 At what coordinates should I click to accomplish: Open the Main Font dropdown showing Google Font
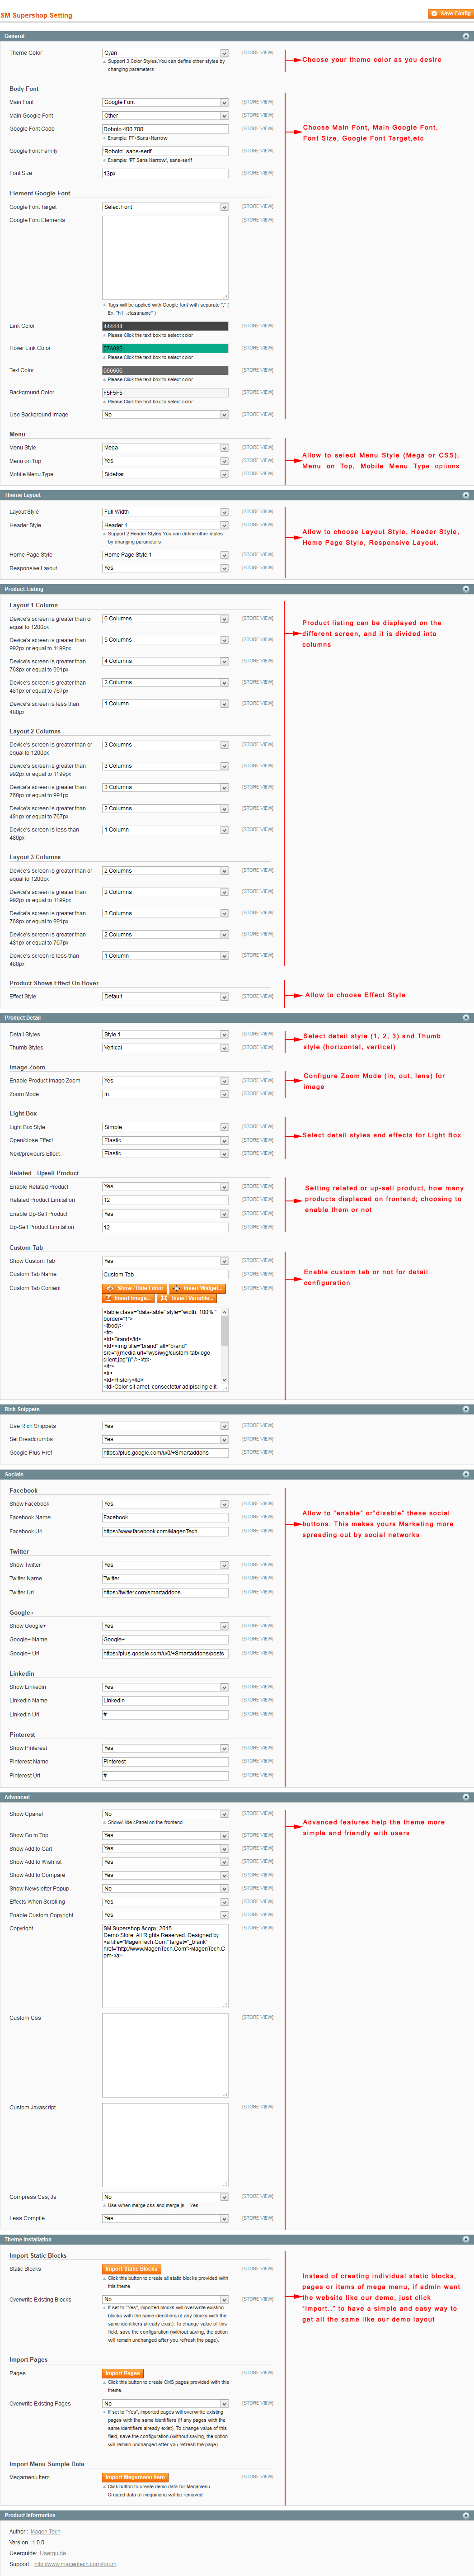point(165,102)
